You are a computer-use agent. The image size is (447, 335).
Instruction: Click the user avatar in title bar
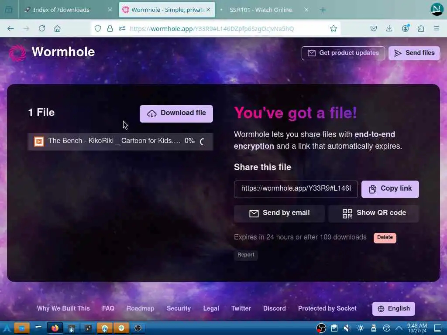pos(437,10)
